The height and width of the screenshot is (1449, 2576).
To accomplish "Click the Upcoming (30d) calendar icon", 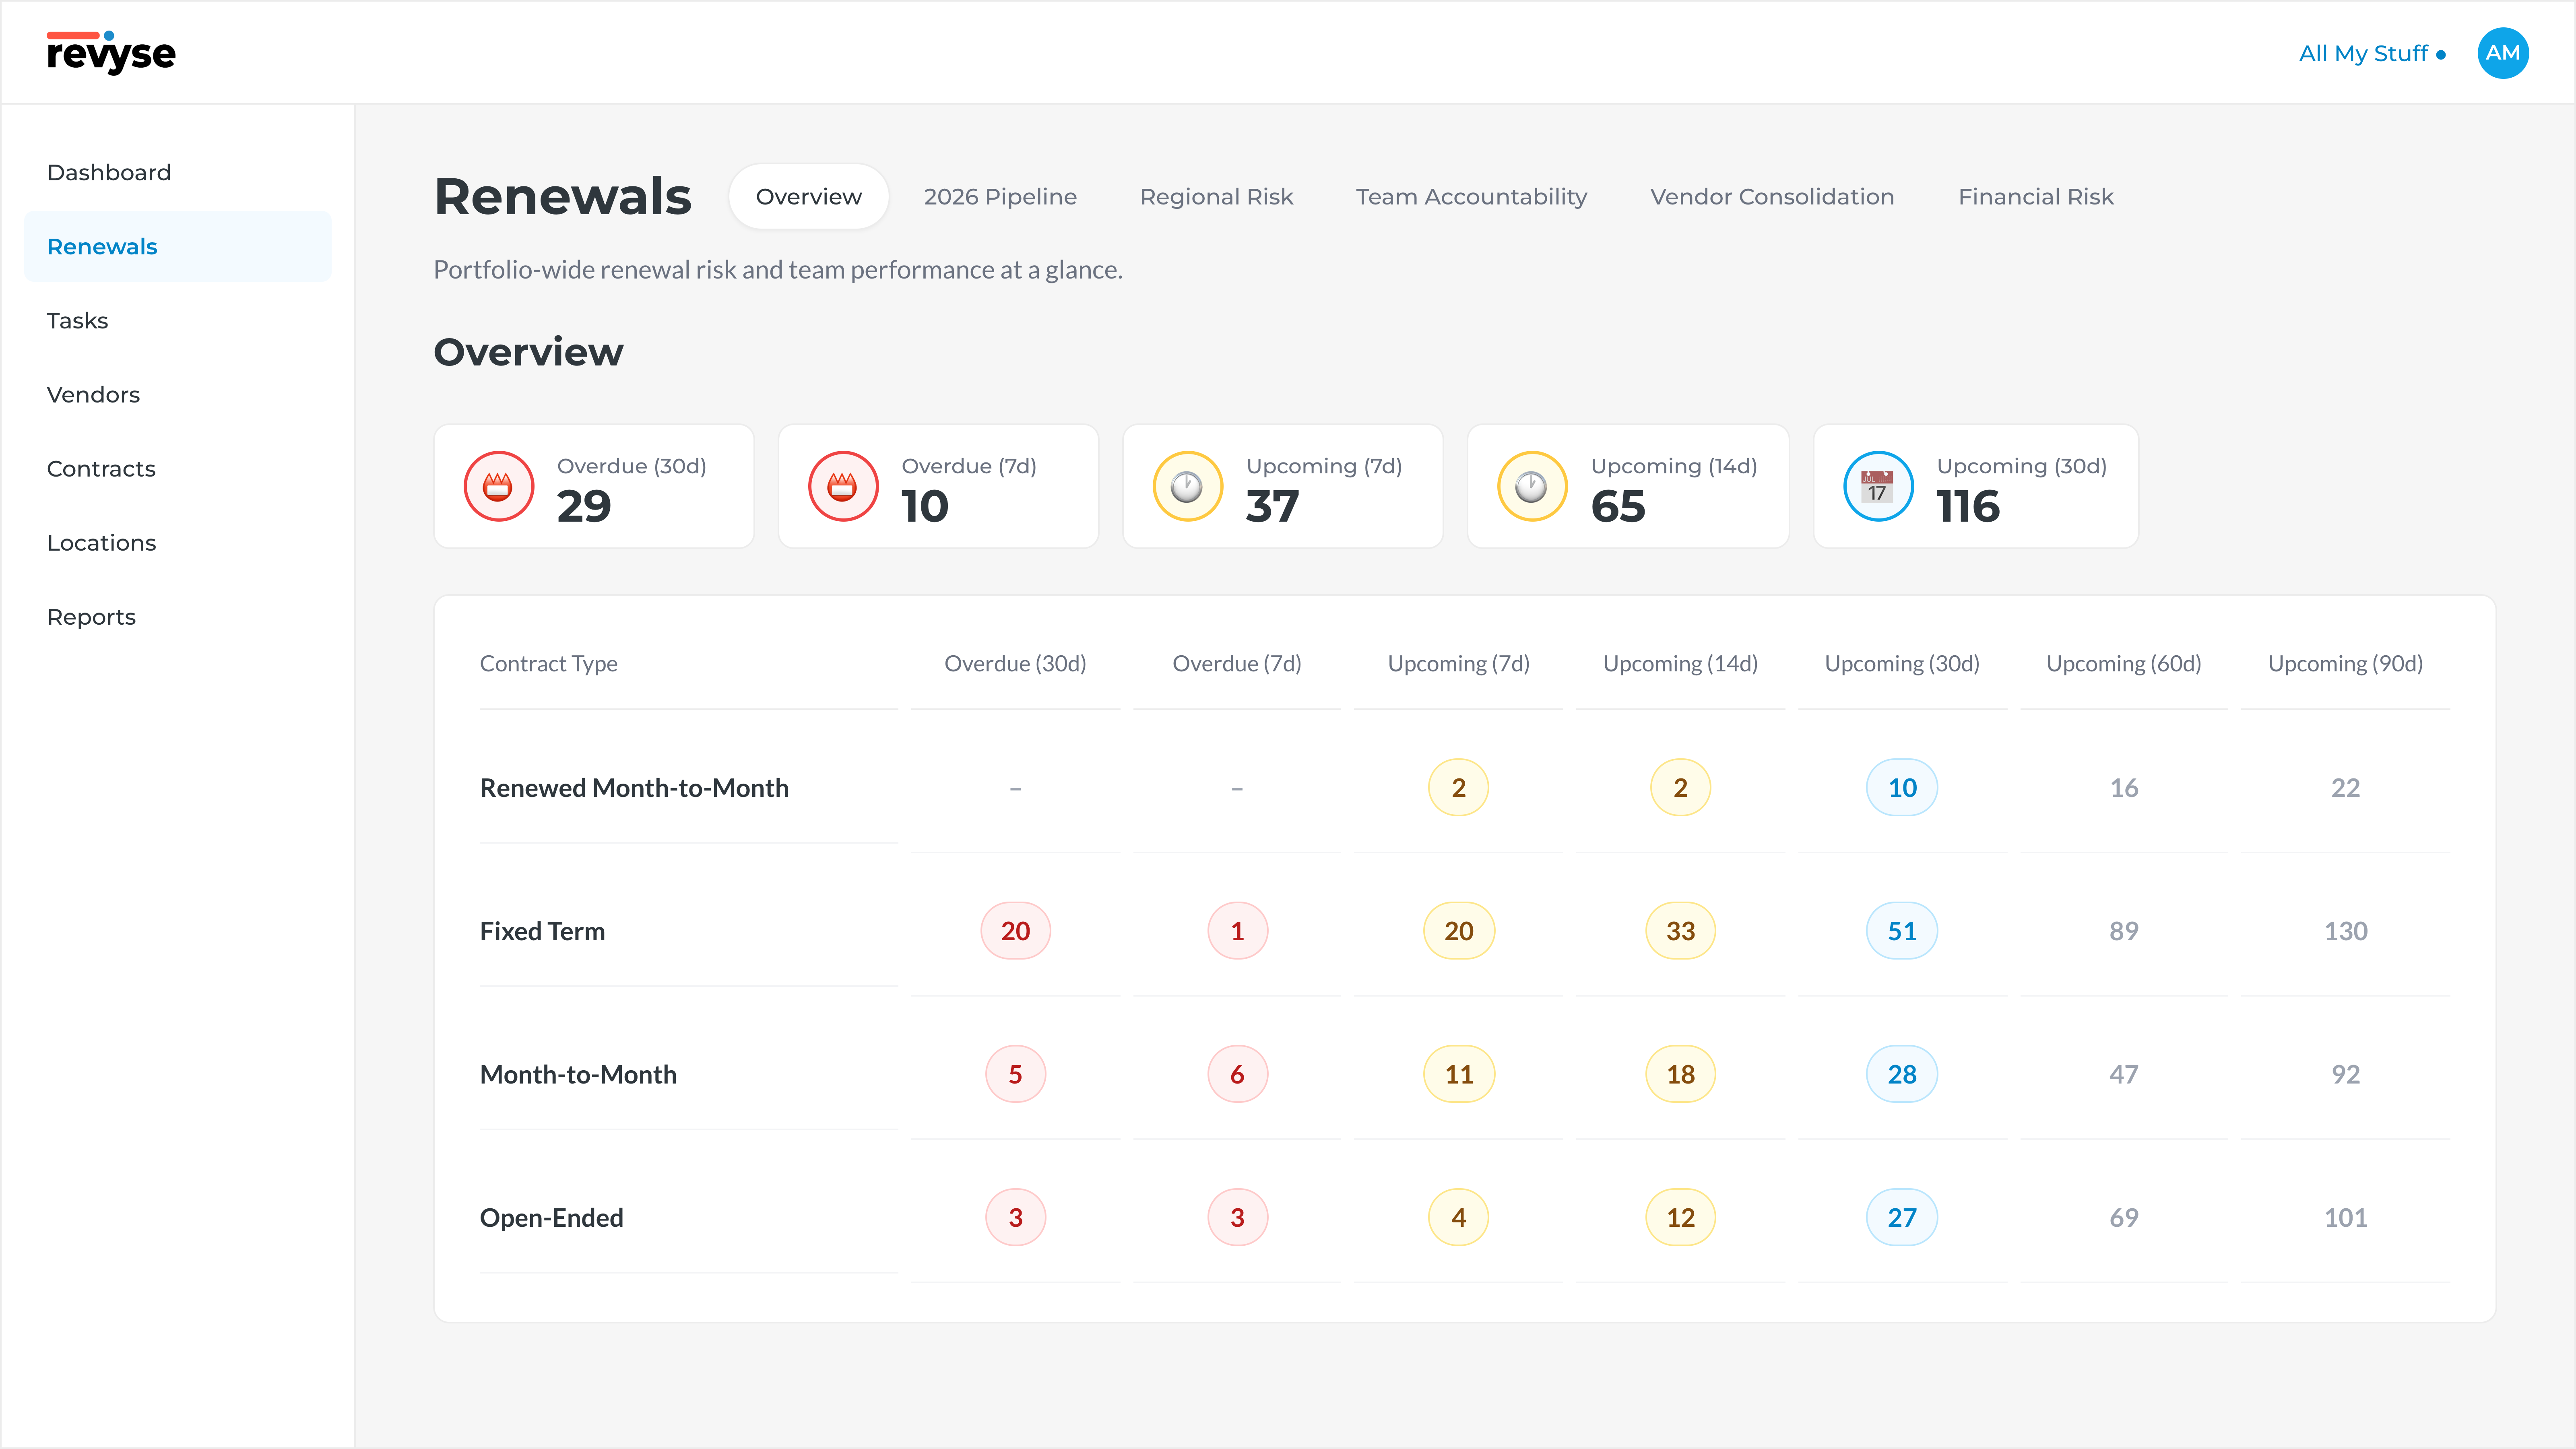I will tap(1877, 487).
